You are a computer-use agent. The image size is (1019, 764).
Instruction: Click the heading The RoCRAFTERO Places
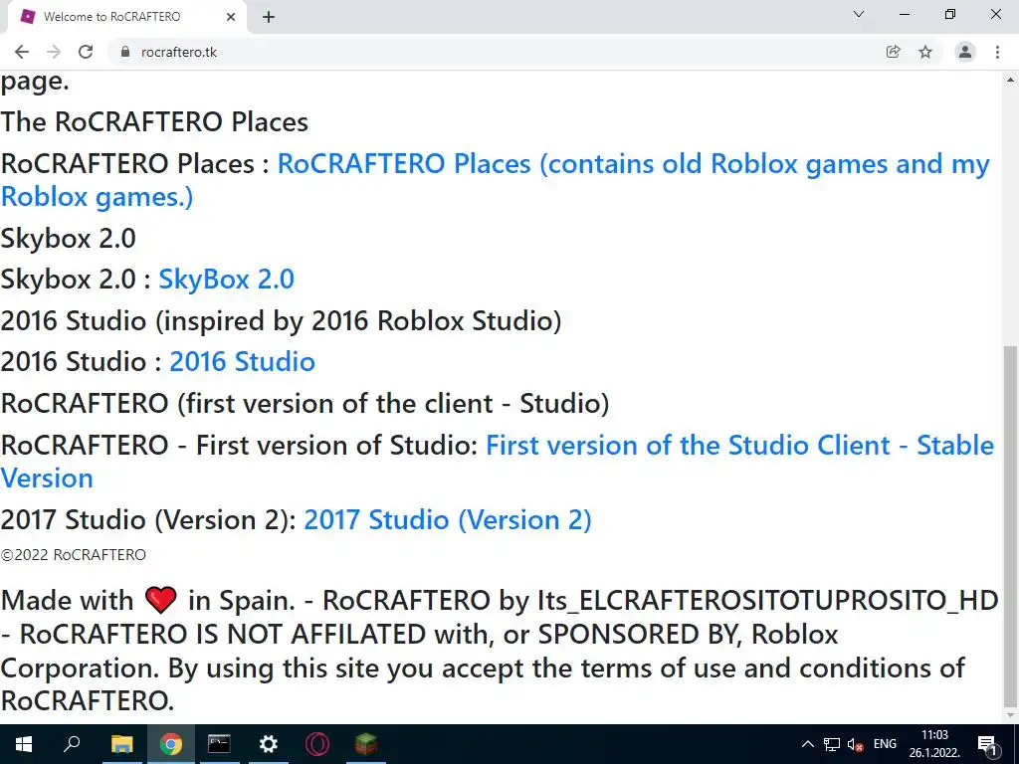[154, 122]
